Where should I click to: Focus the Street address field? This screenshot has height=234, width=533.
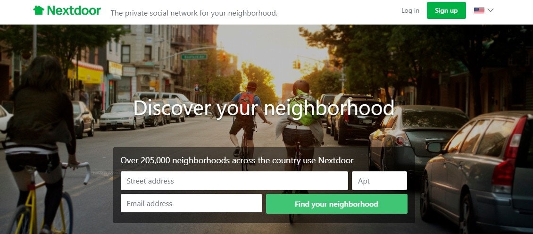(x=234, y=181)
